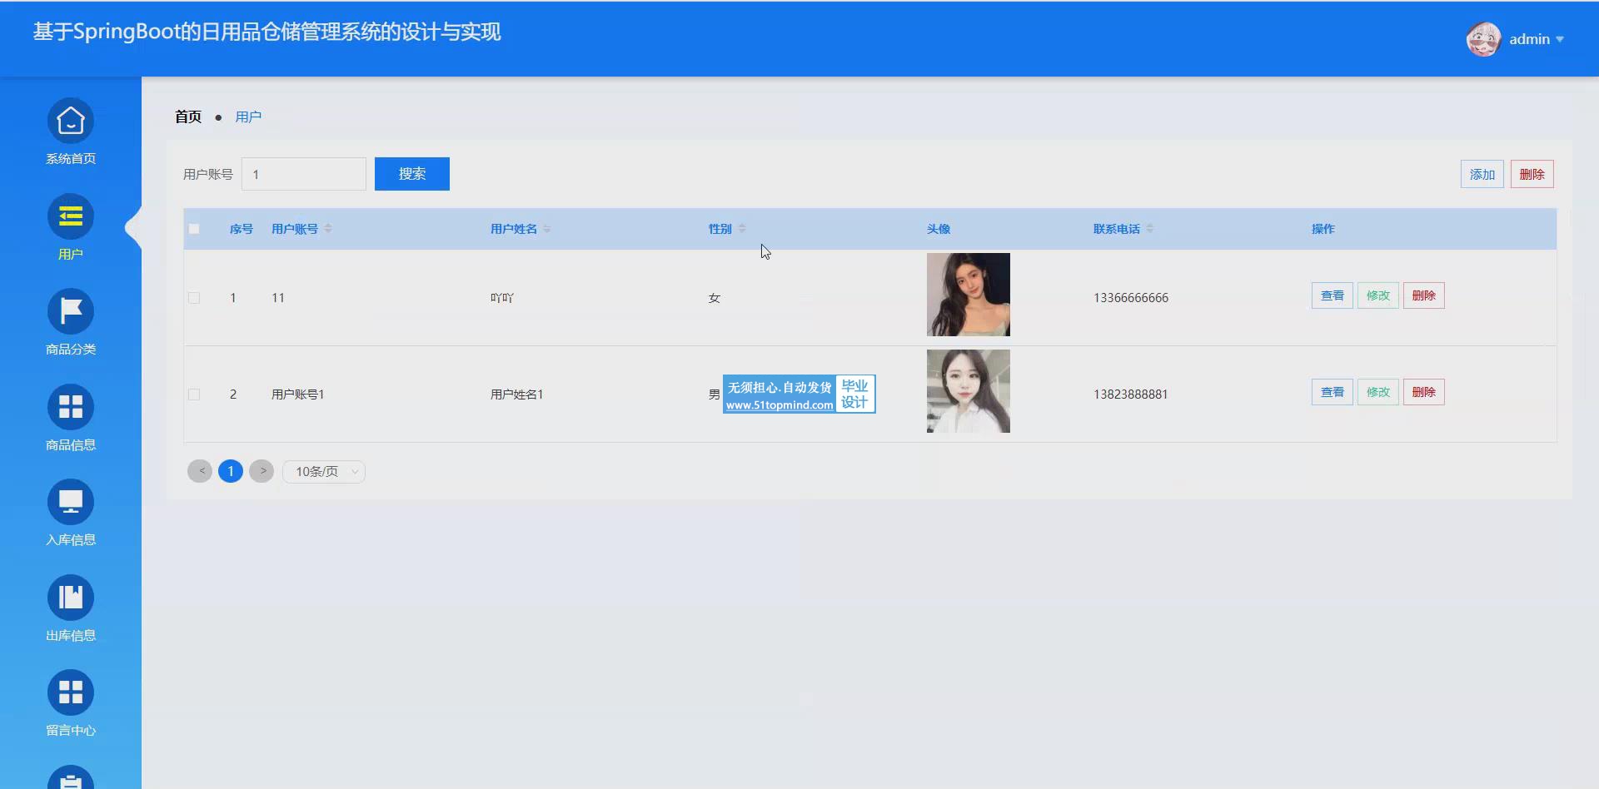Image resolution: width=1599 pixels, height=789 pixels.
Task: Go to 入库信息 monitor icon
Action: tap(71, 502)
